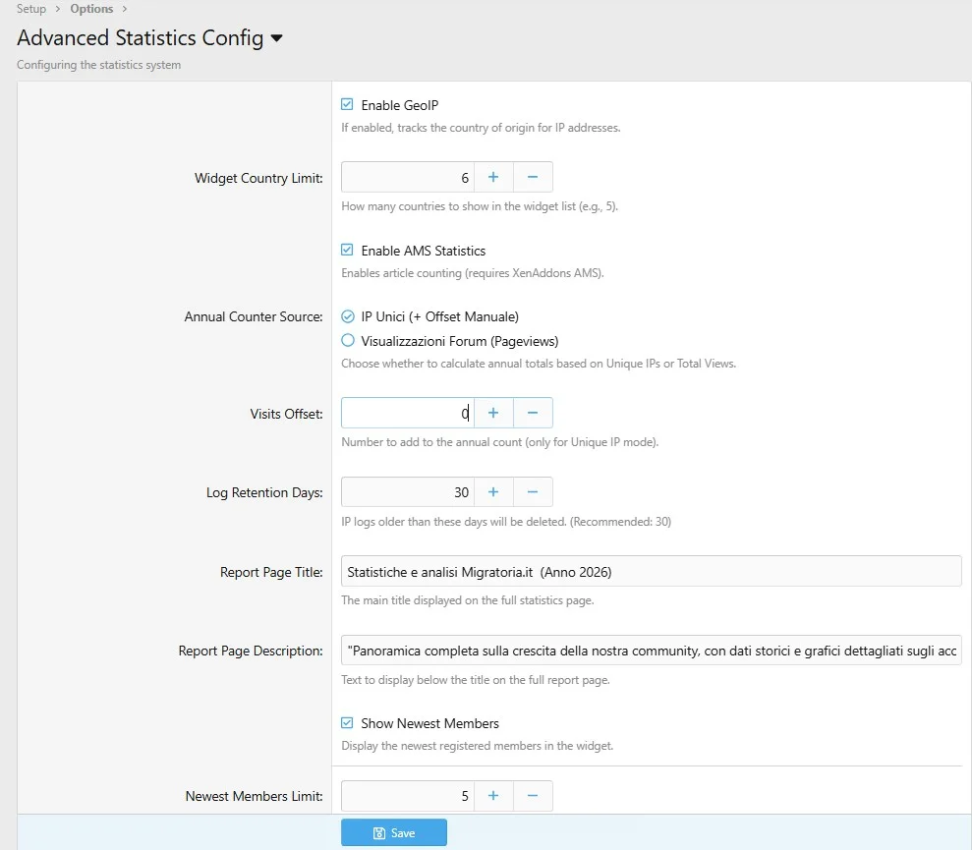This screenshot has width=972, height=850.
Task: Increase Newest Members Limit by one
Action: point(493,796)
